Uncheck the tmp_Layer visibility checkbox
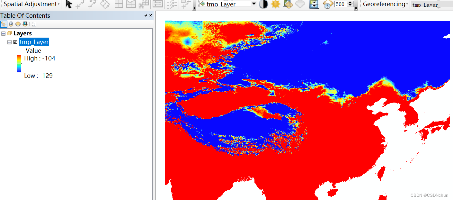453x200 pixels. click(x=14, y=42)
